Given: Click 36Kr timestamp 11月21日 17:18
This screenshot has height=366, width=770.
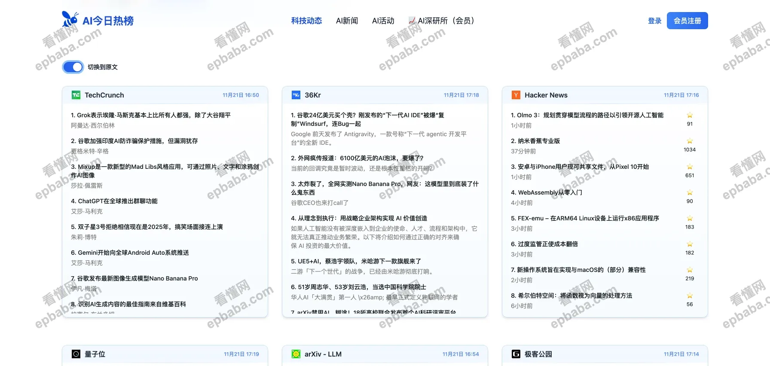Looking at the screenshot, I should [461, 95].
